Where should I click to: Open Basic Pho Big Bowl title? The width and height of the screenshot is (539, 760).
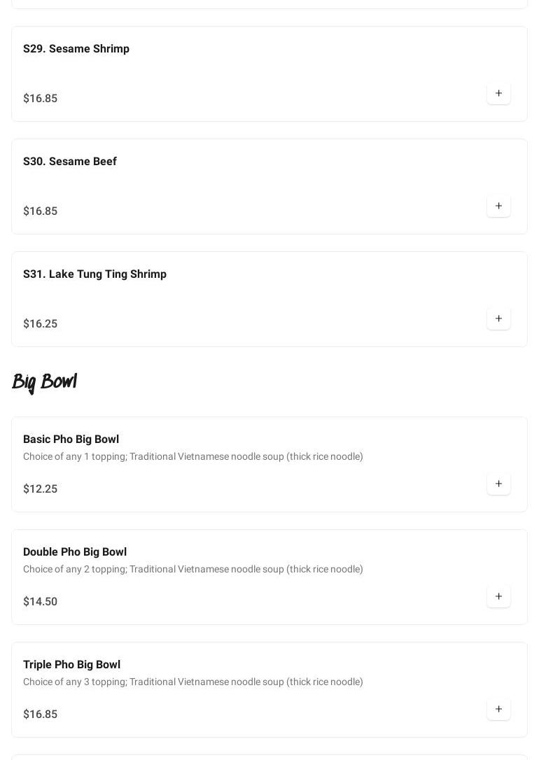click(x=71, y=439)
